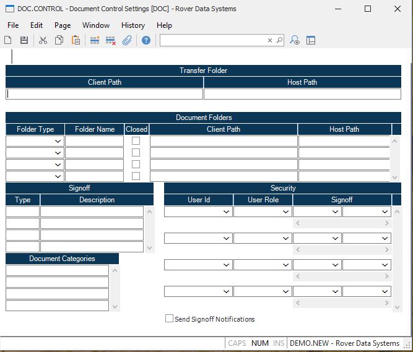Image resolution: width=413 pixels, height=352 pixels.
Task: Click the Delete row icon
Action: 111,40
